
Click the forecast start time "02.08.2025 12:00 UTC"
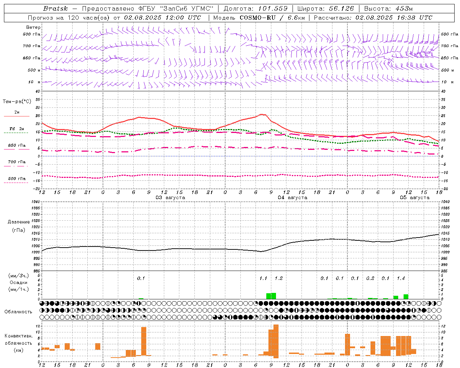(x=162, y=18)
